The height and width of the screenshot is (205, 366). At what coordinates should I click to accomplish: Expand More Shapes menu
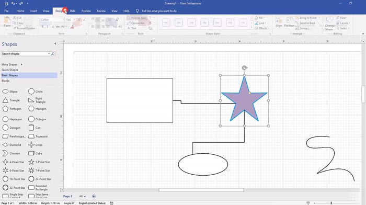(x=12, y=64)
